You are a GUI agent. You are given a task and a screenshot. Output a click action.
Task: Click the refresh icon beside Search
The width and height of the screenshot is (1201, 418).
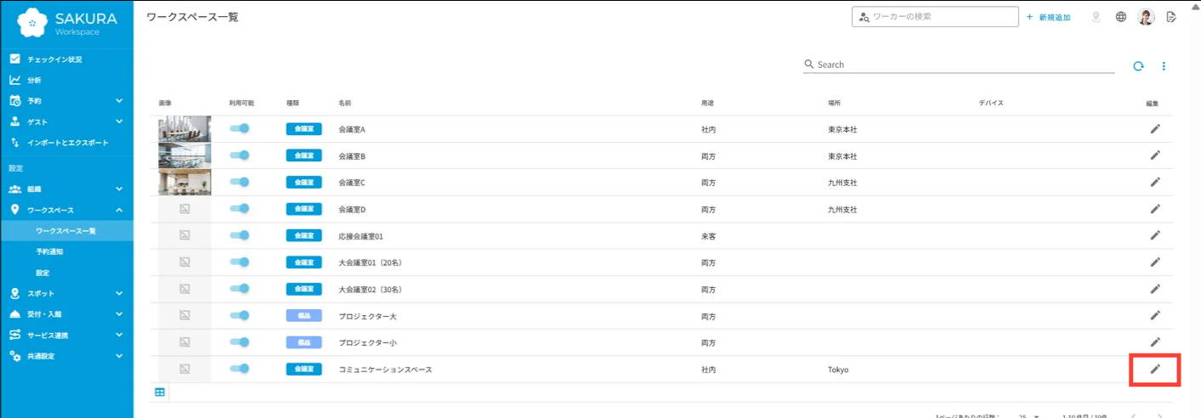pos(1138,65)
